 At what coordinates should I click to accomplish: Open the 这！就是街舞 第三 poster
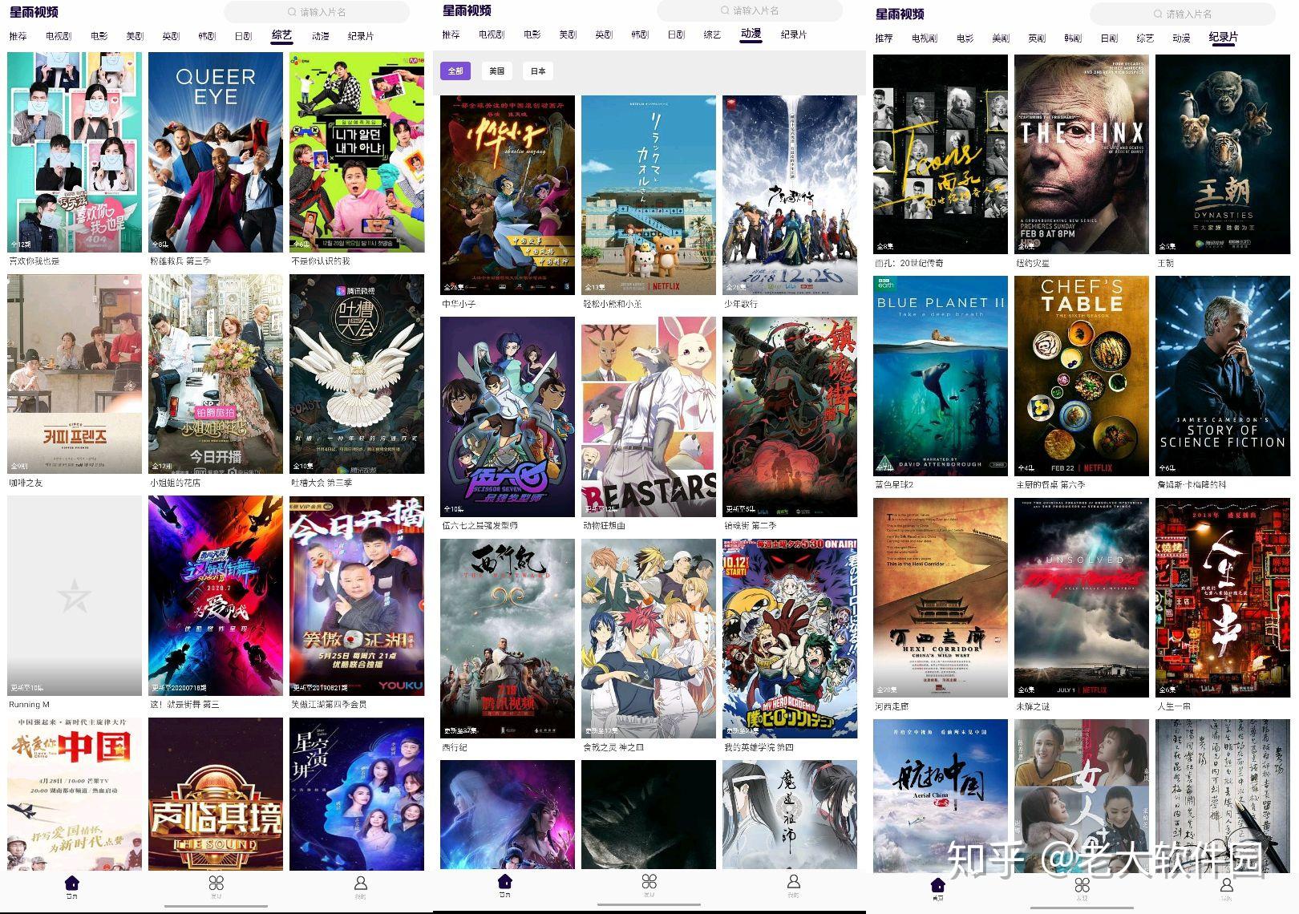point(216,596)
